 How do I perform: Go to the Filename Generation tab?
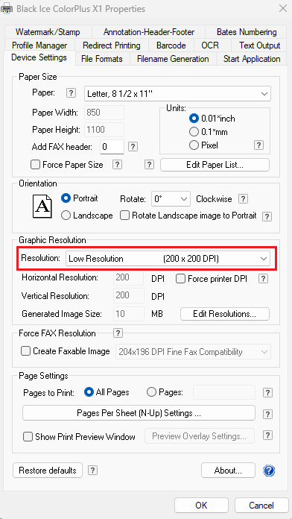[173, 59]
